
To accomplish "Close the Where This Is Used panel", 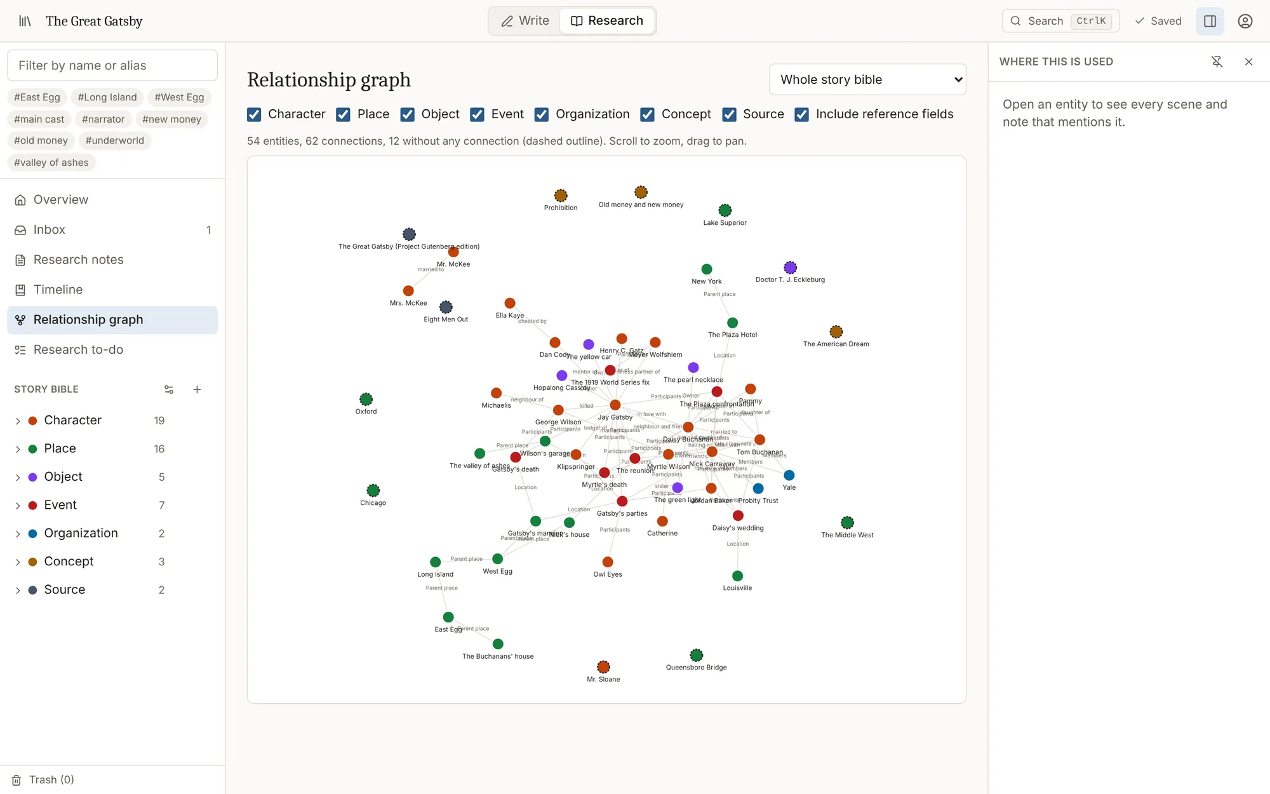I will [1248, 62].
